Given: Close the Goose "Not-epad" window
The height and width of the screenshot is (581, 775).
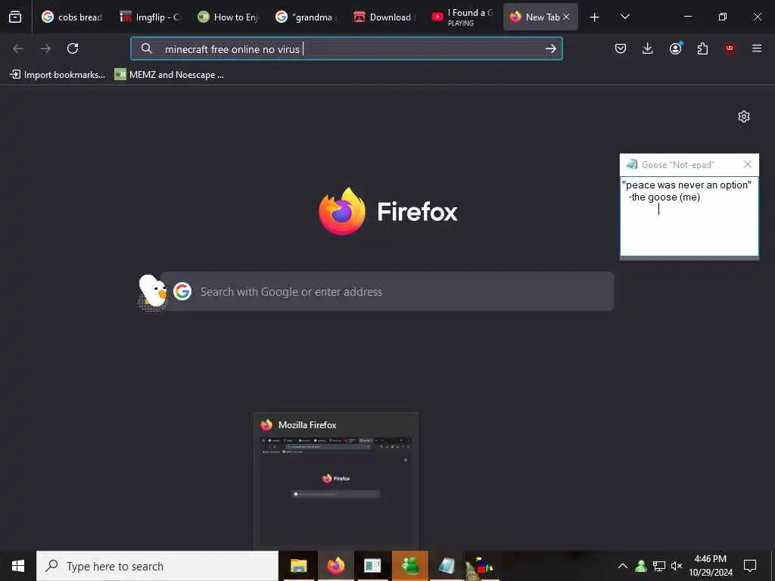Looking at the screenshot, I should click(748, 164).
